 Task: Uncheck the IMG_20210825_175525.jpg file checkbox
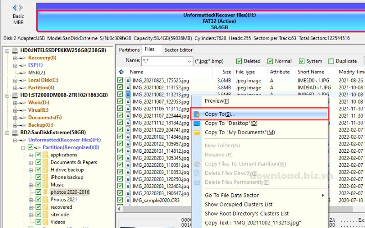coord(120,81)
